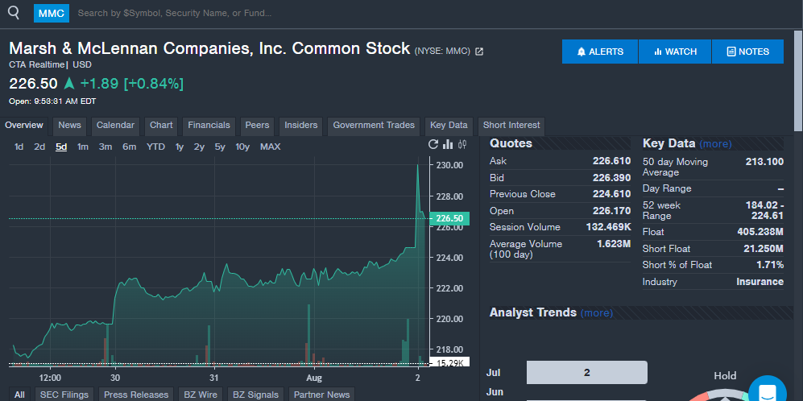Viewport: 803px width, 401px height.
Task: Filter news feed by All
Action: [19, 395]
